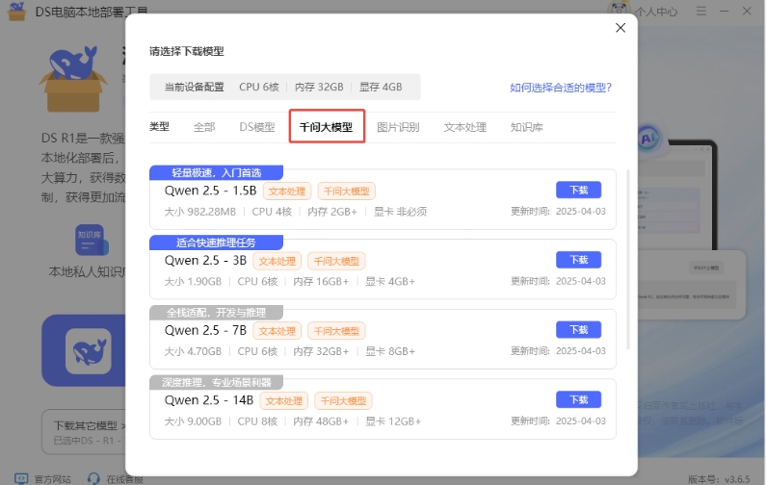Image resolution: width=766 pixels, height=485 pixels.
Task: Click 文本处理 tag on Qwen 2.5 - 14B
Action: tap(284, 400)
